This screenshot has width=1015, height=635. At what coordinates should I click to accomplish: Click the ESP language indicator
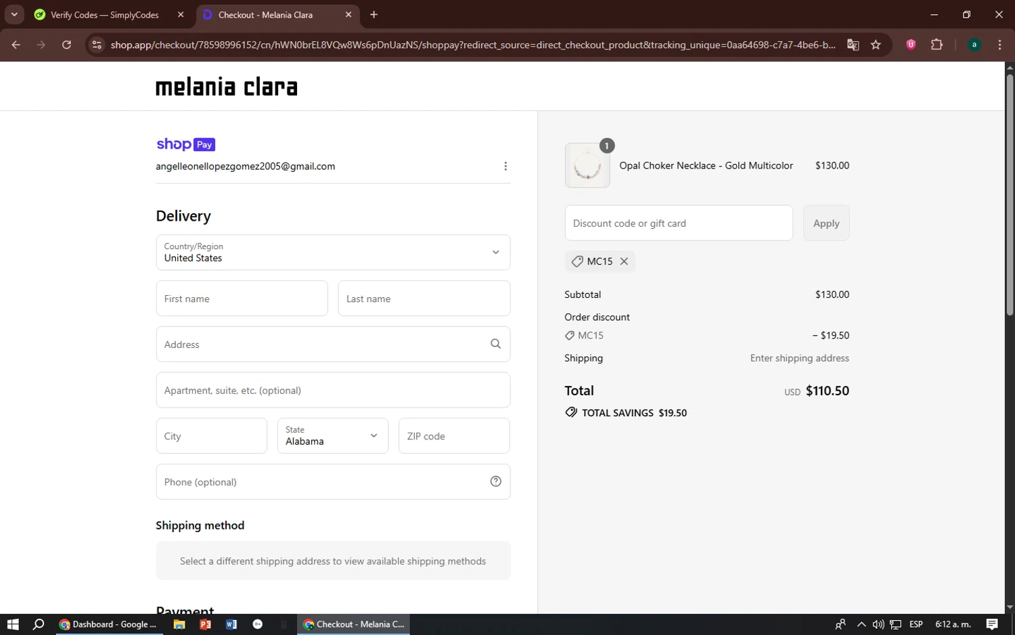click(x=916, y=624)
